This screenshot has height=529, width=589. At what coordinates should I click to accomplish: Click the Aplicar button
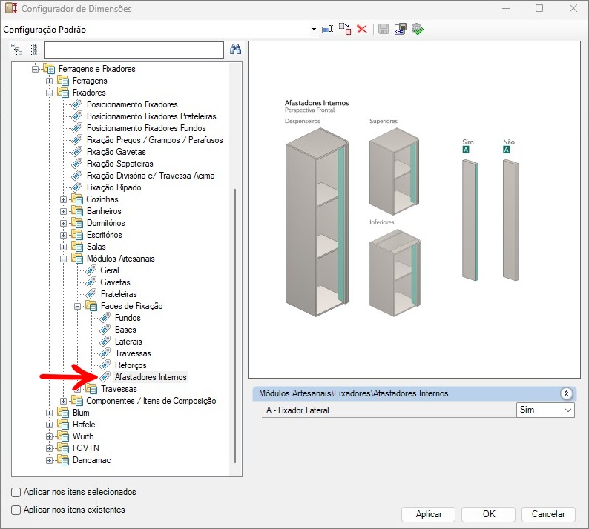(x=428, y=514)
